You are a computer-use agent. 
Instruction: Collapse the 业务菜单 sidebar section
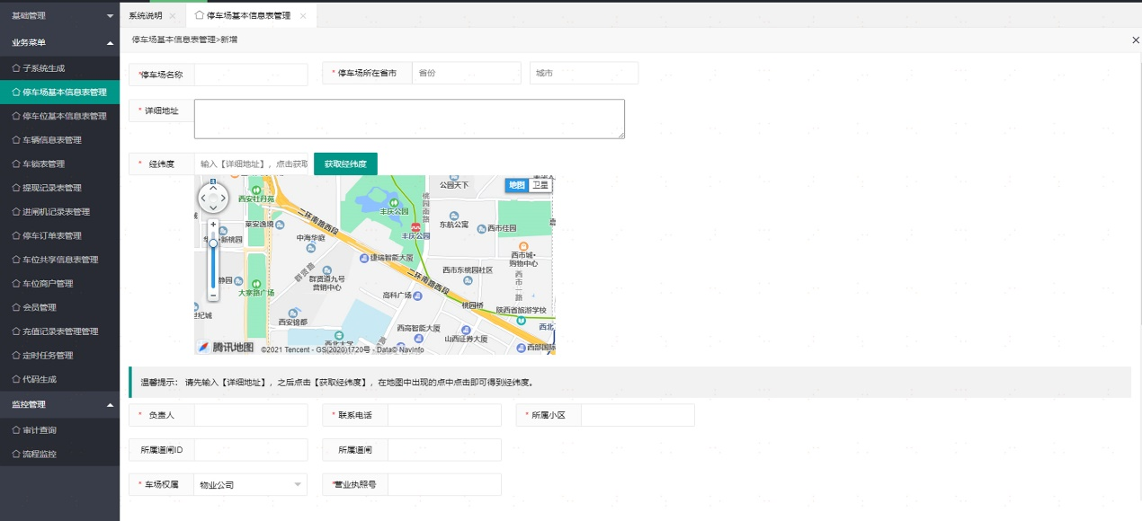click(59, 42)
